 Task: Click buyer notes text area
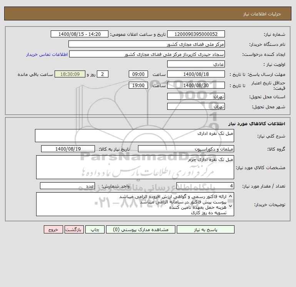coord(135,204)
